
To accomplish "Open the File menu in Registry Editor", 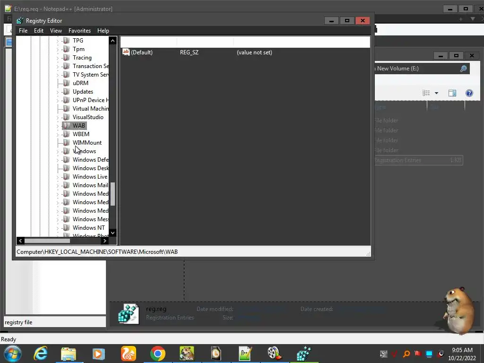I will (x=23, y=31).
